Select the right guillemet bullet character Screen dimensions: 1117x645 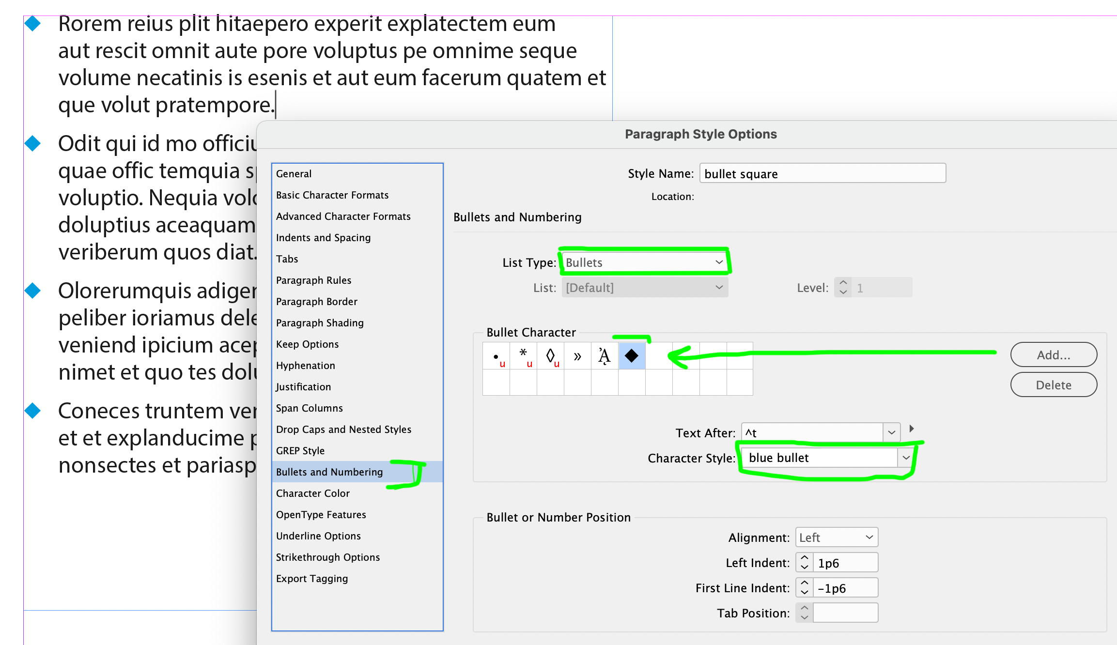coord(577,356)
